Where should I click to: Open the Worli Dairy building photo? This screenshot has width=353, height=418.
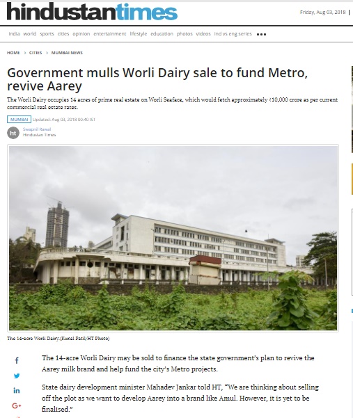click(173, 238)
